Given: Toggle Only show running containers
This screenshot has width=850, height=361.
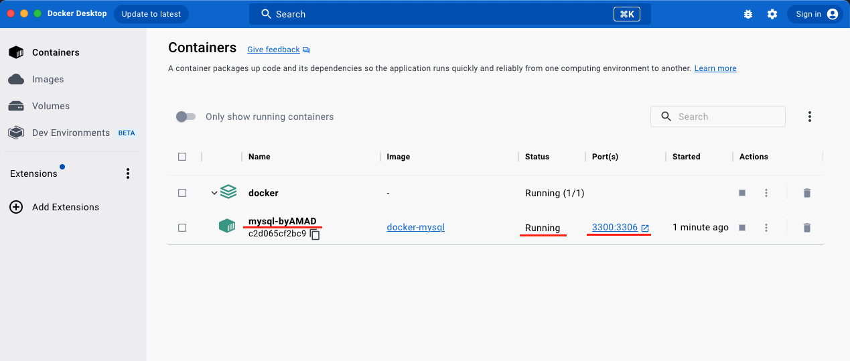Looking at the screenshot, I should click(x=186, y=117).
